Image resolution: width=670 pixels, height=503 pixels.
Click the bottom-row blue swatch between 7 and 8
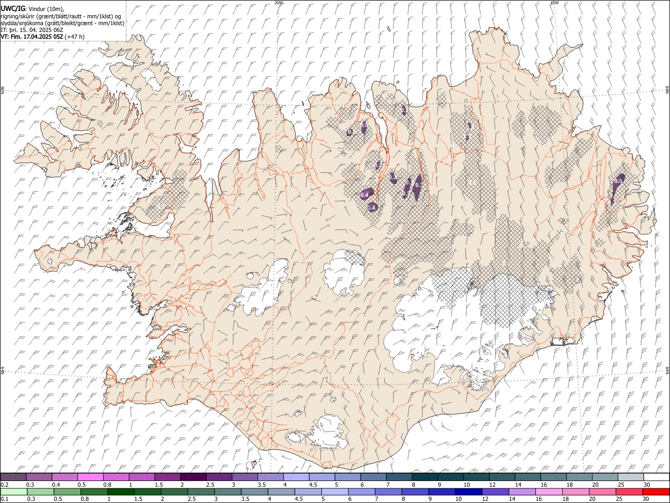click(x=388, y=491)
